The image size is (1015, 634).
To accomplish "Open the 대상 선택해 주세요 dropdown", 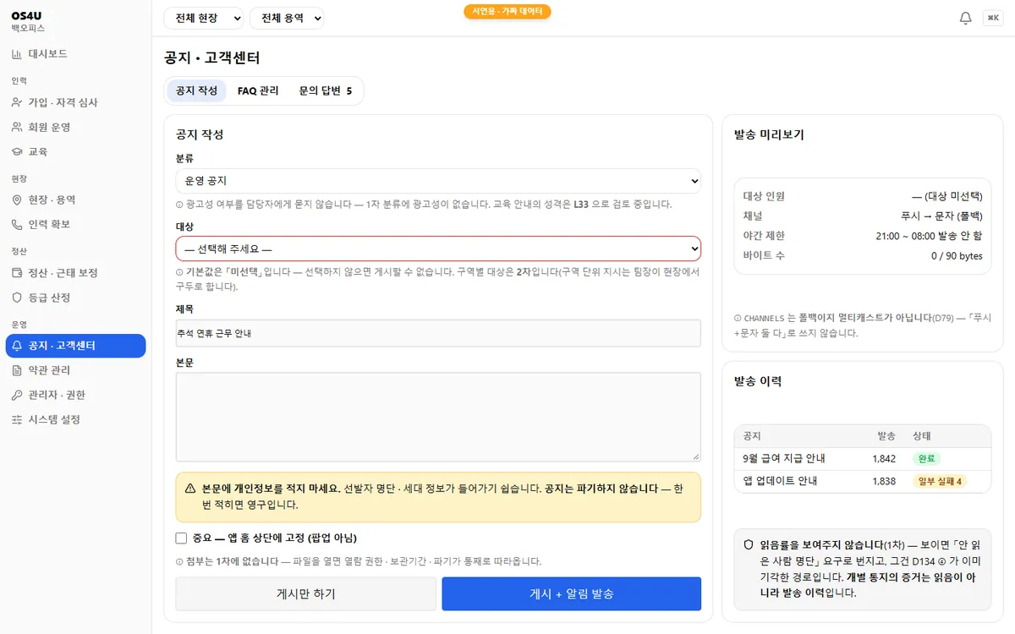I will [438, 249].
